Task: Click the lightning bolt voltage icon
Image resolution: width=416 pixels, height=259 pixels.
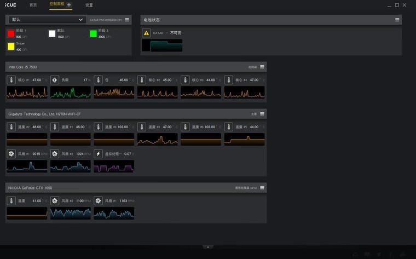Action: pyautogui.click(x=98, y=154)
